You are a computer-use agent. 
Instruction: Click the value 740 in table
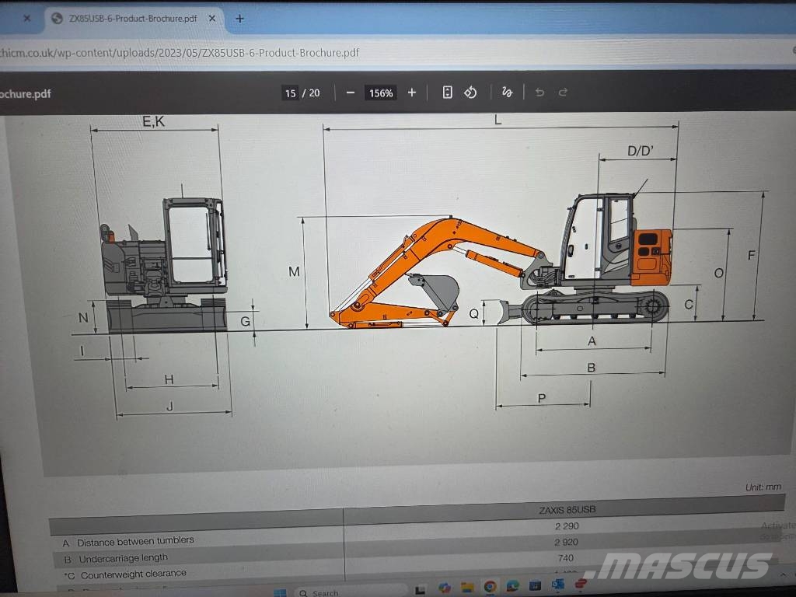click(x=565, y=558)
